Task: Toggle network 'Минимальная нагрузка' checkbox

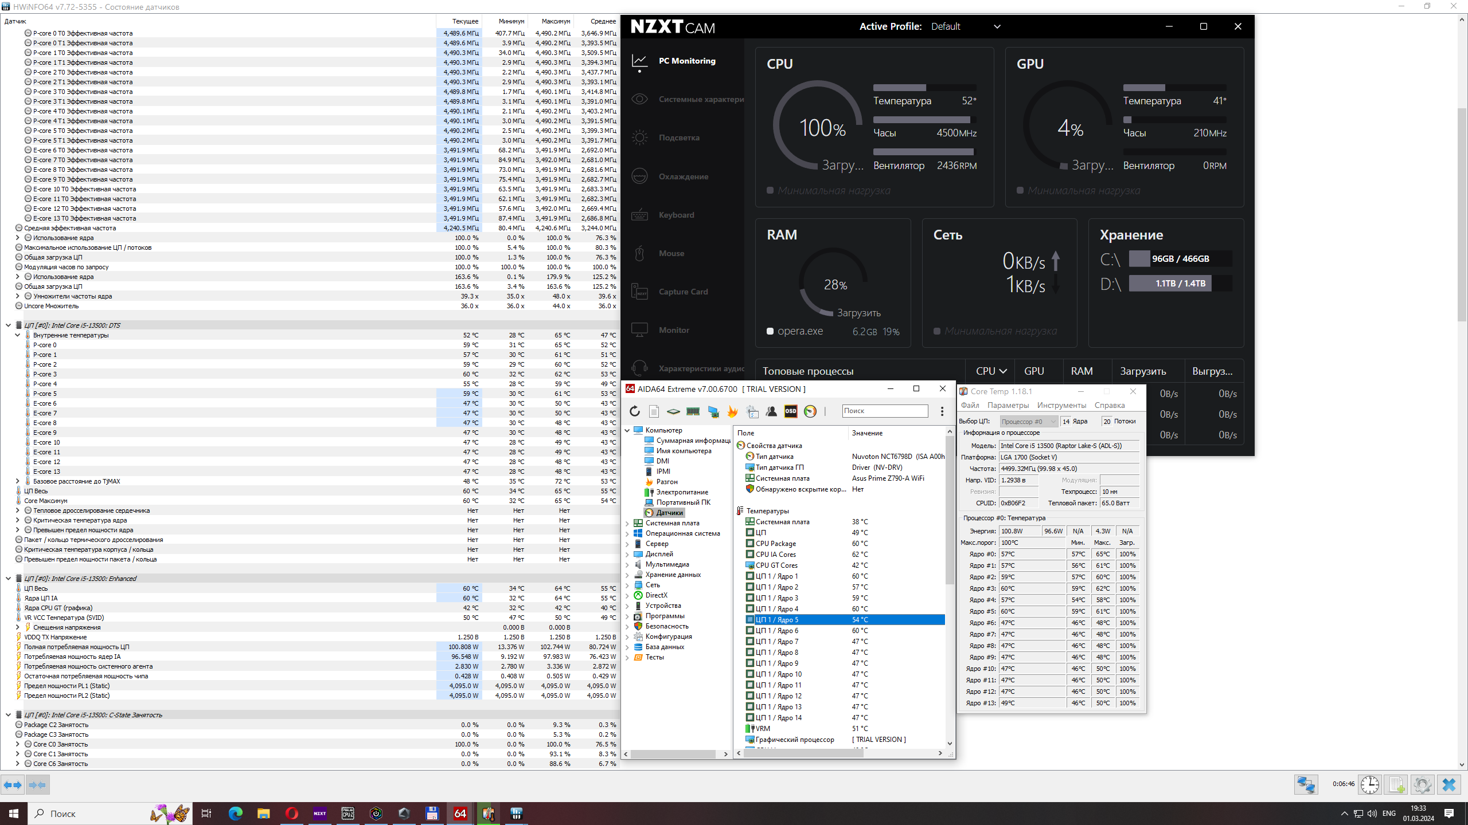Action: 937,331
